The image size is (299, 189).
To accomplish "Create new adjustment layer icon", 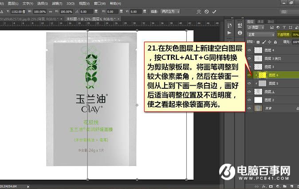I will pos(278,186).
